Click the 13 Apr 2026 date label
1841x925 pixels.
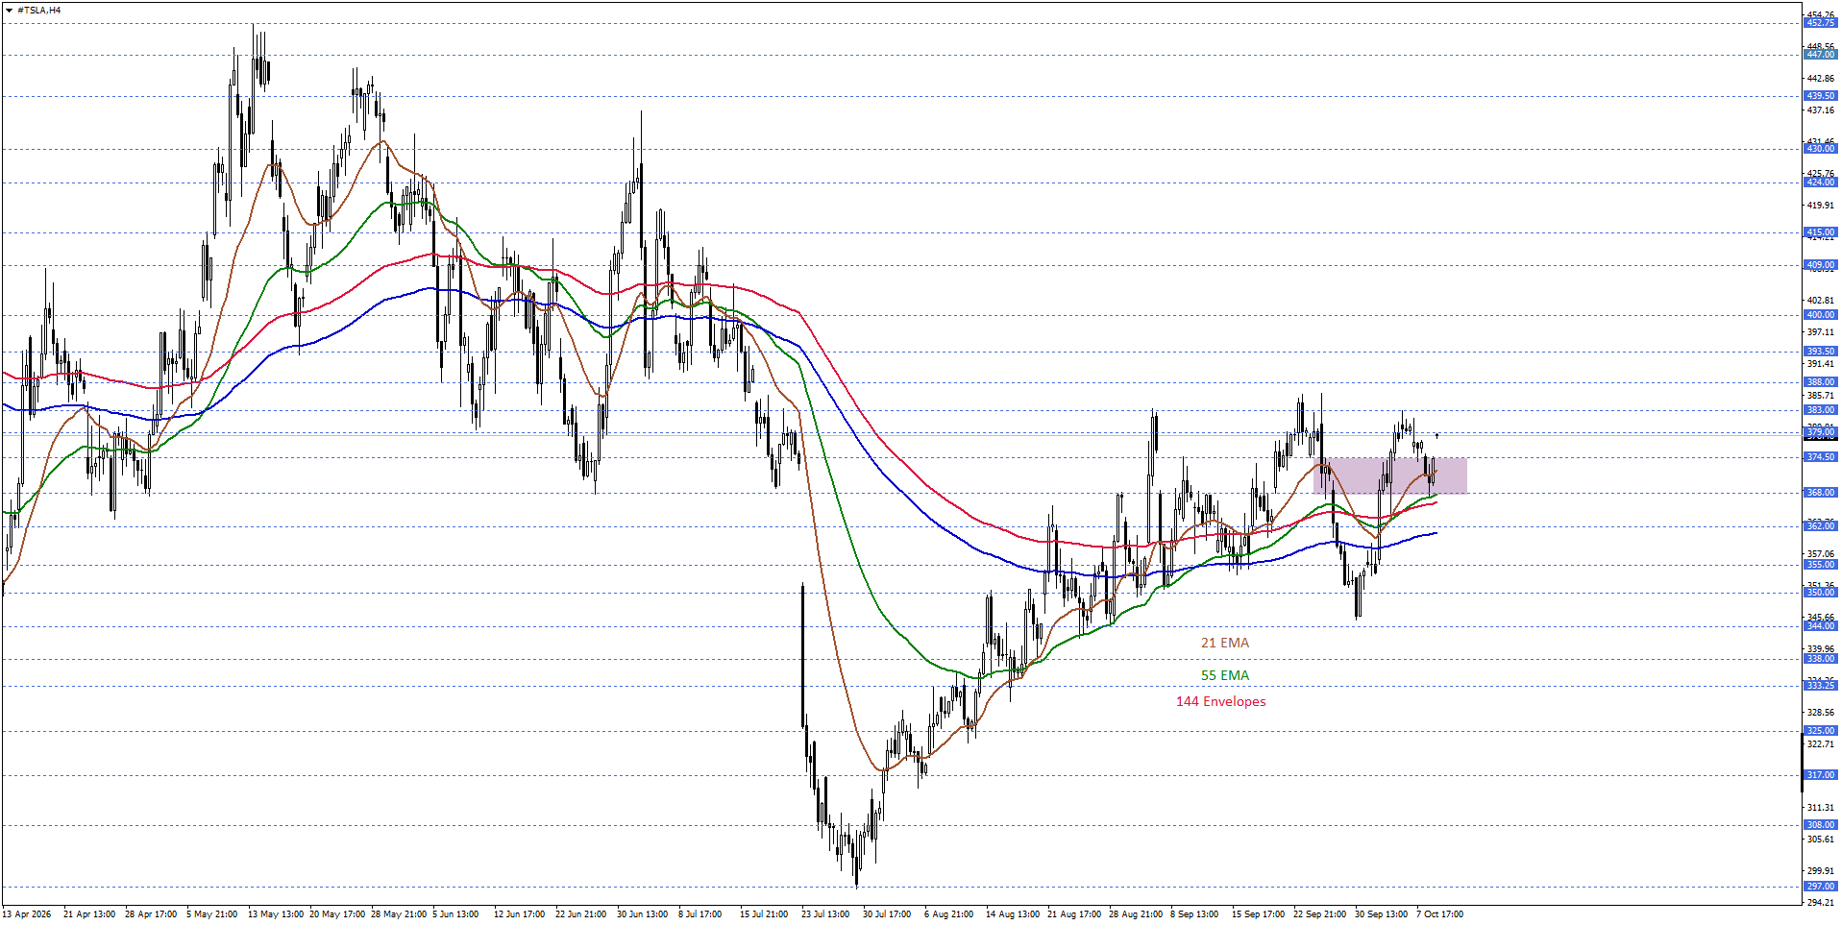pos(27,914)
